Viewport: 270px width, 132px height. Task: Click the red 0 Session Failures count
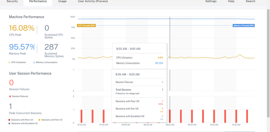tap(11, 82)
